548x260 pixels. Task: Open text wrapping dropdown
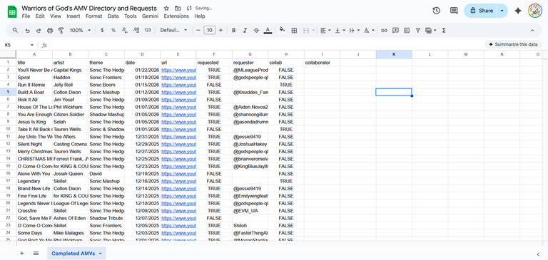(x=355, y=31)
